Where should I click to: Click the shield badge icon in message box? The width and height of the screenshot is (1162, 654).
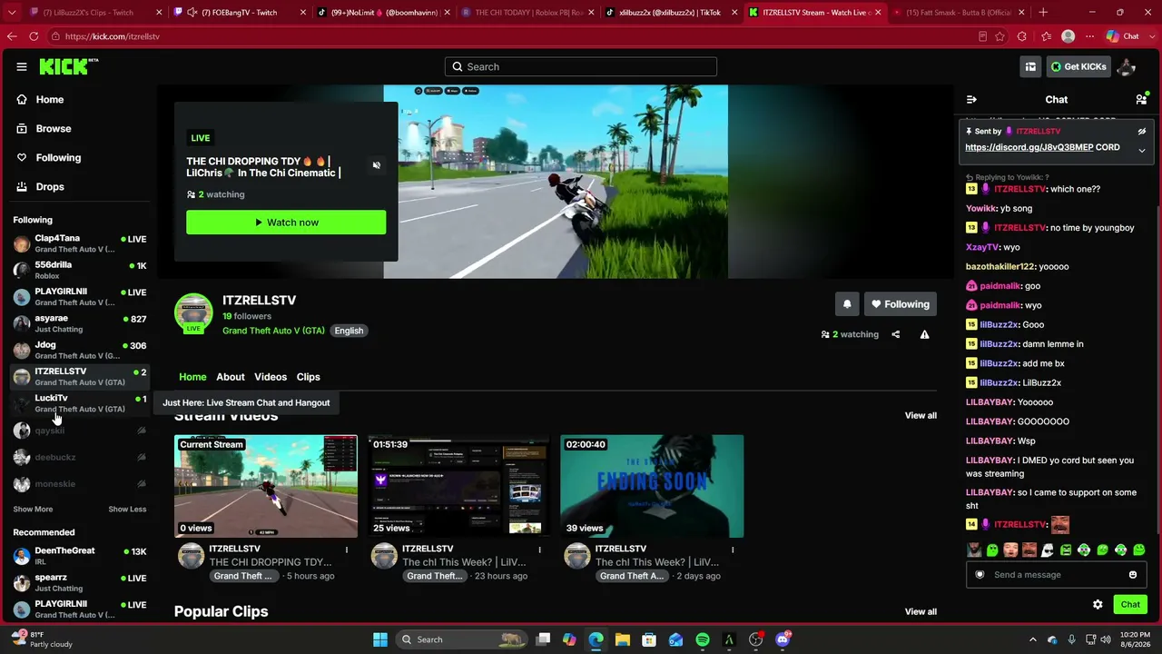pyautogui.click(x=980, y=574)
